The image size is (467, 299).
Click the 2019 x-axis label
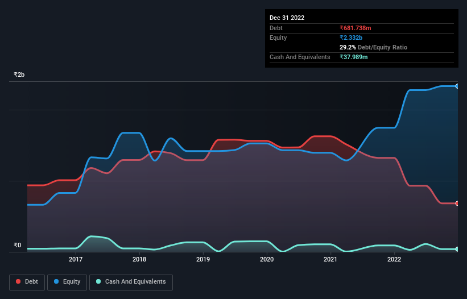[203, 259]
